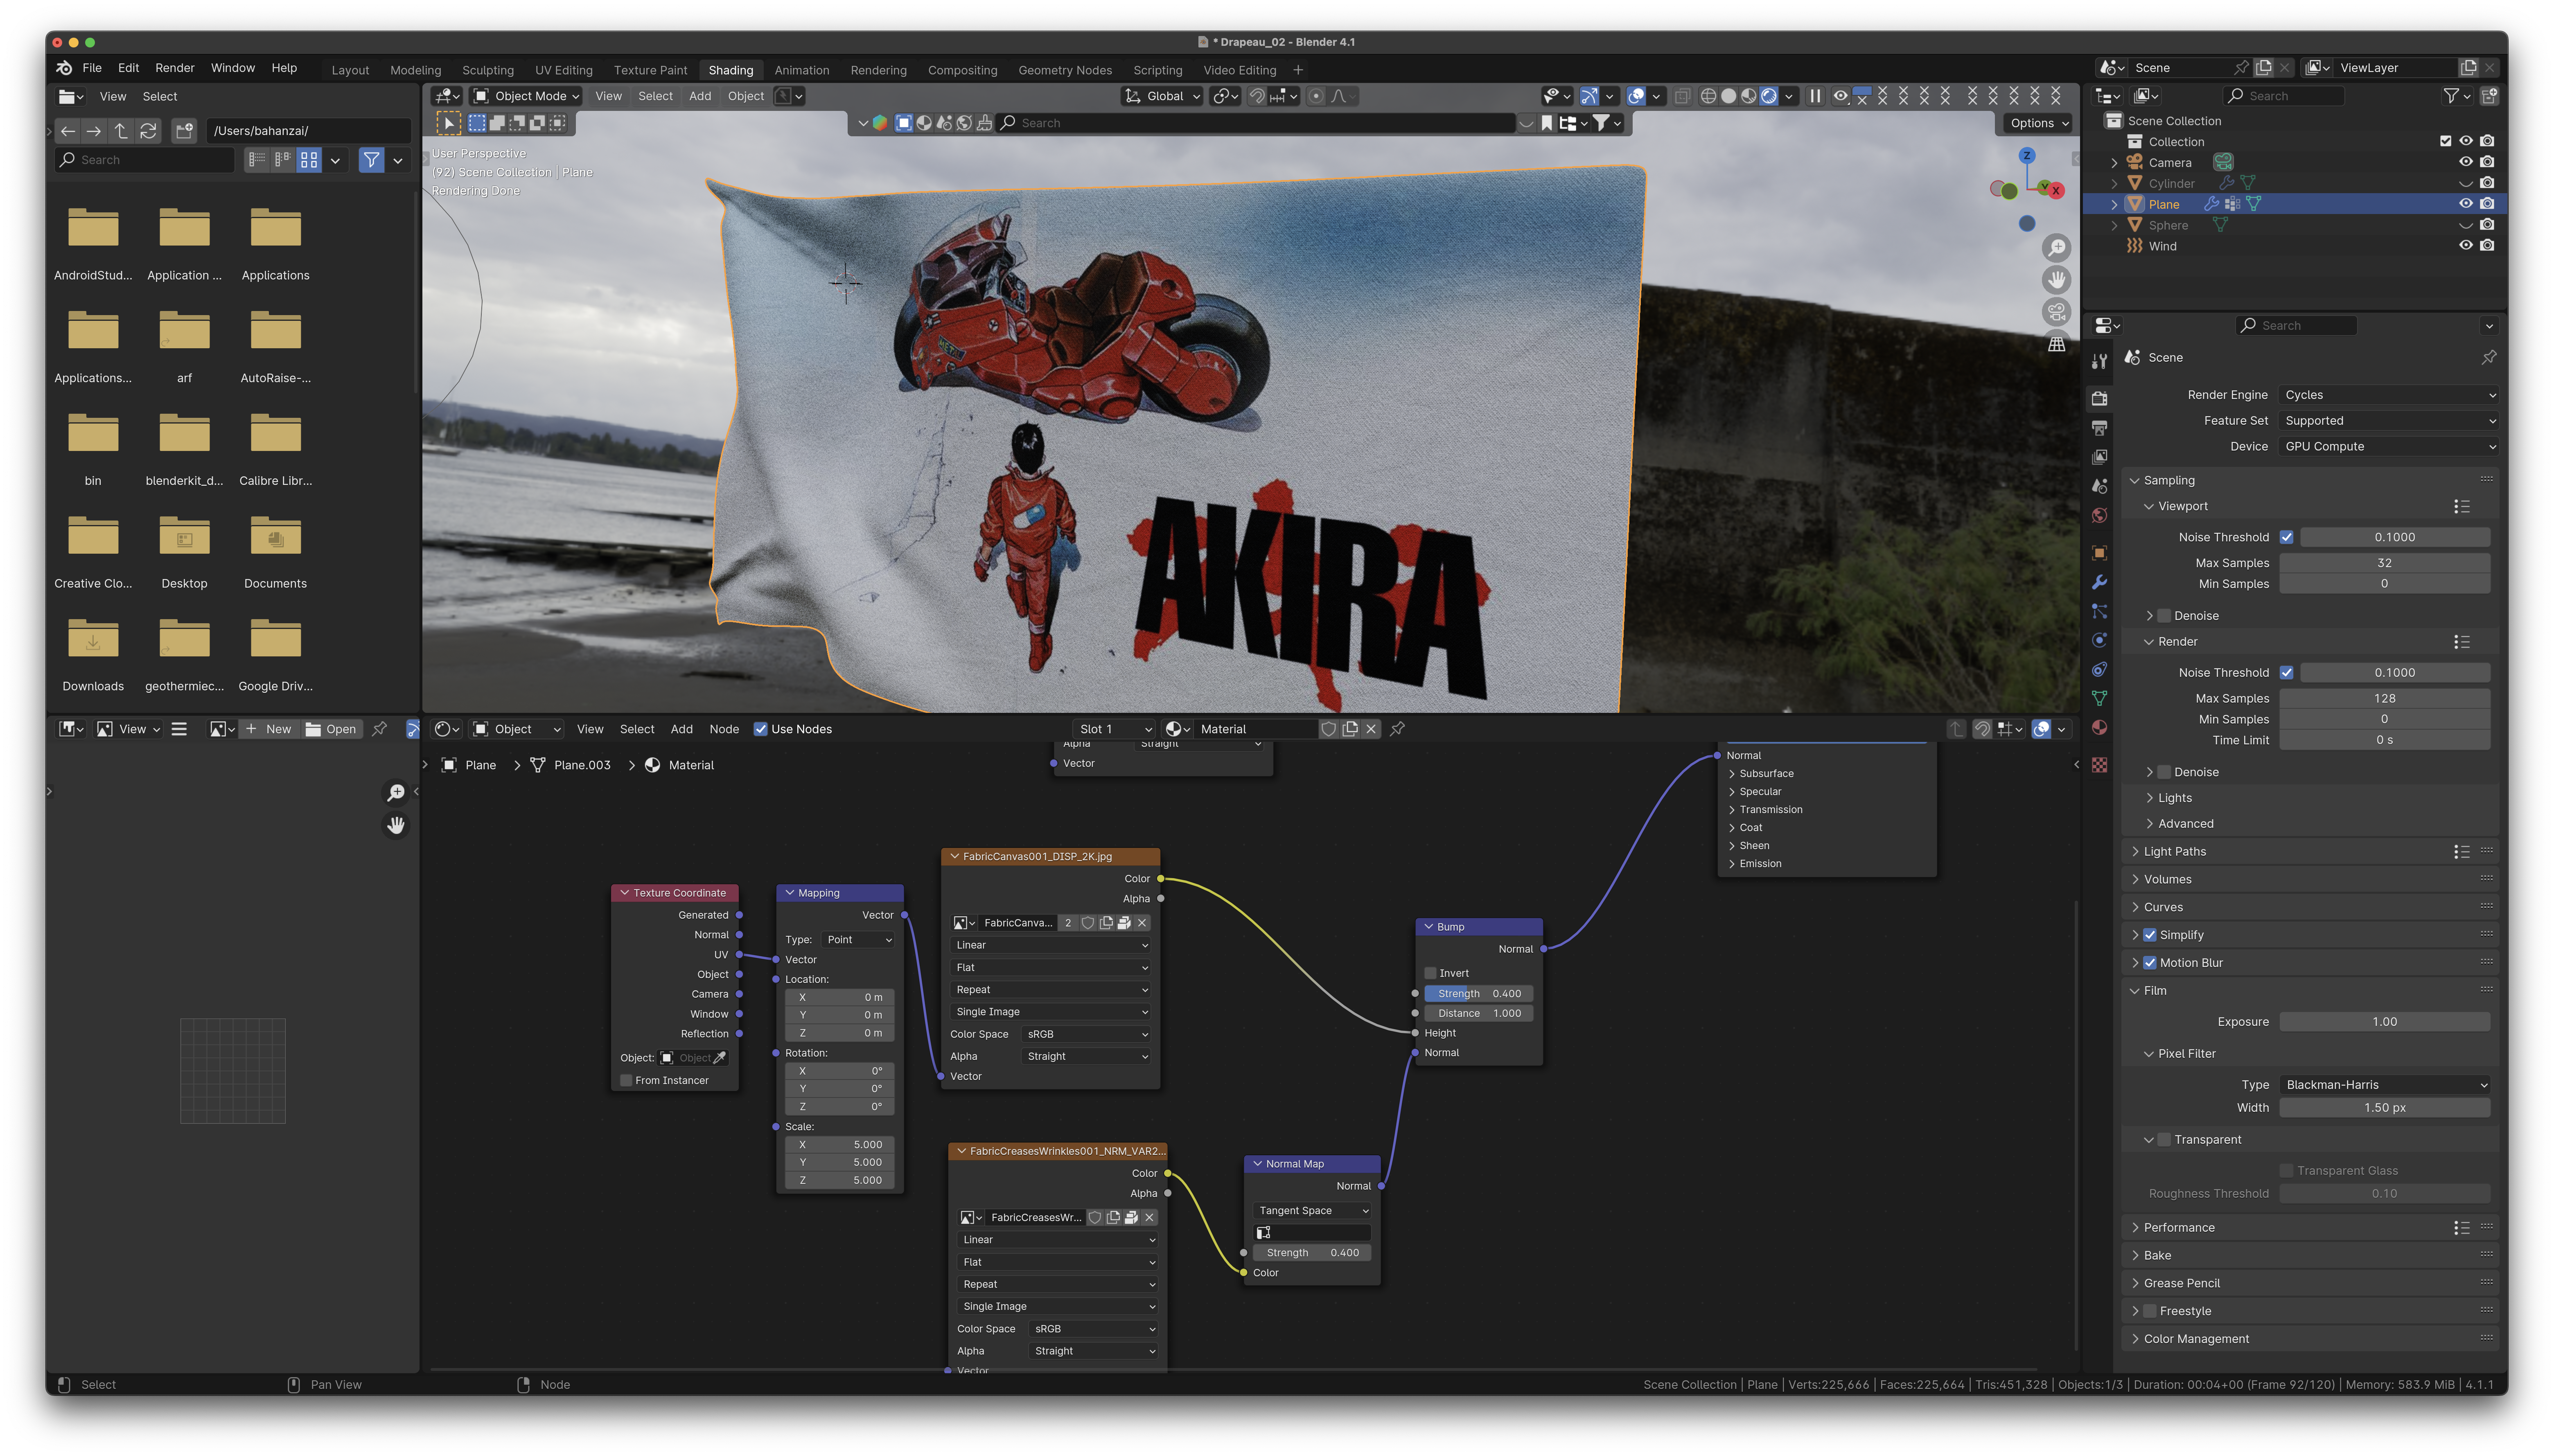Open the Pixel Filter Type dropdown
Screen dimensions: 2554x1456
(x=2385, y=1085)
